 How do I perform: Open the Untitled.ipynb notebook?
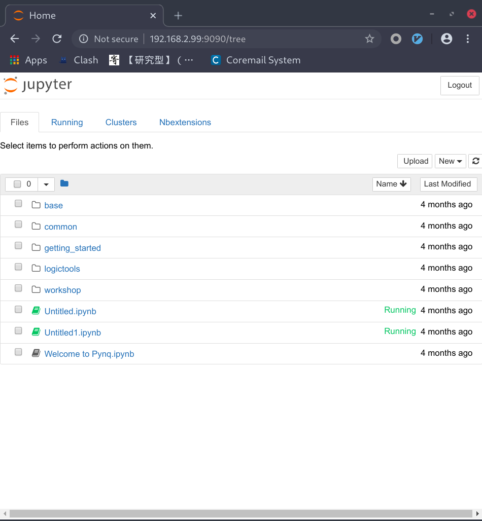70,311
